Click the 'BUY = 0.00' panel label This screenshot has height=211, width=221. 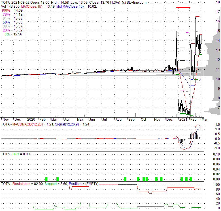point(21,154)
